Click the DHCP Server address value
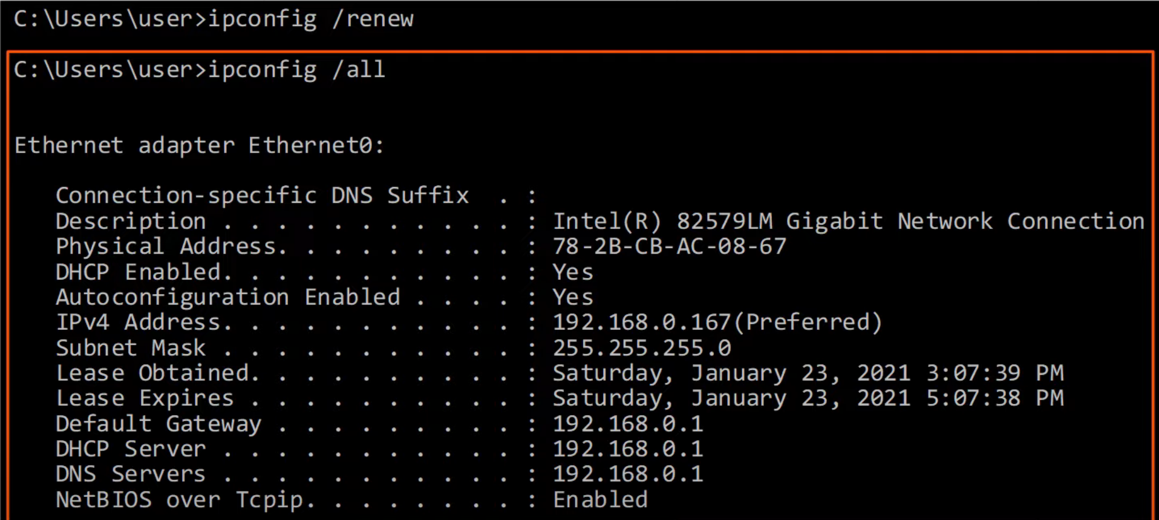The height and width of the screenshot is (520, 1159). click(627, 449)
